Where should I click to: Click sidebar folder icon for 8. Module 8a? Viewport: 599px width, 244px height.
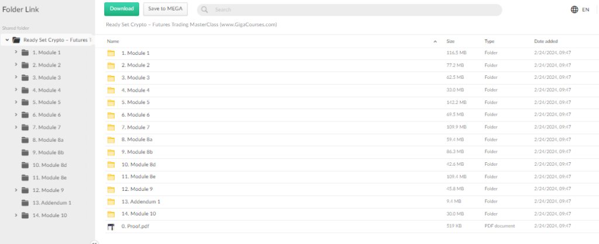(x=25, y=140)
